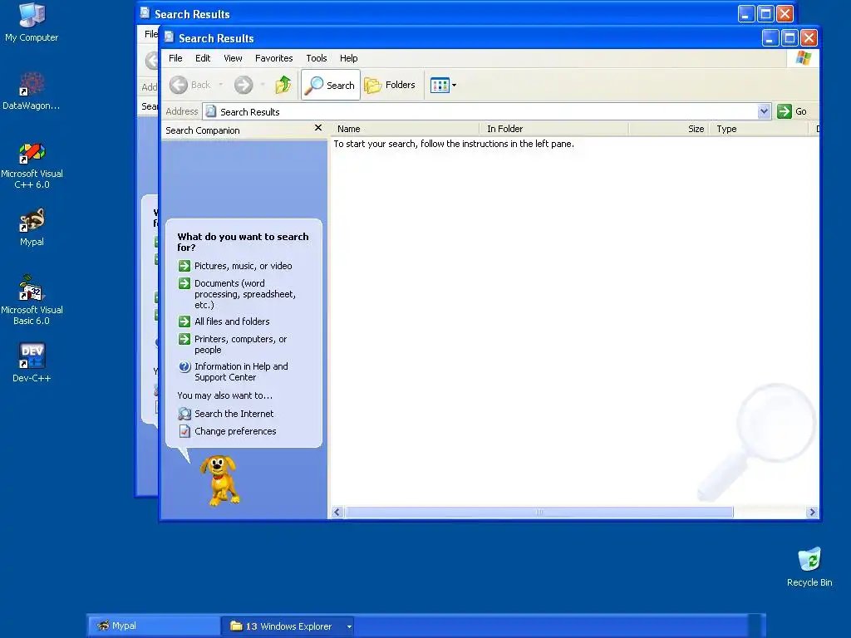Sort results by In Folder column
This screenshot has height=638, width=851.
554,129
